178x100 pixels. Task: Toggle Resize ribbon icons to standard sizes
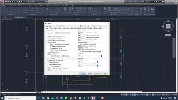click(x=48, y=41)
